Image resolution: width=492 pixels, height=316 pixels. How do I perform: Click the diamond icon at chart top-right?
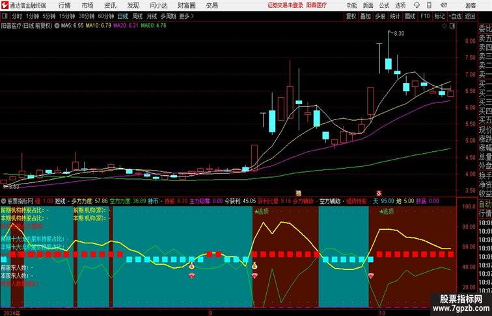444,26
